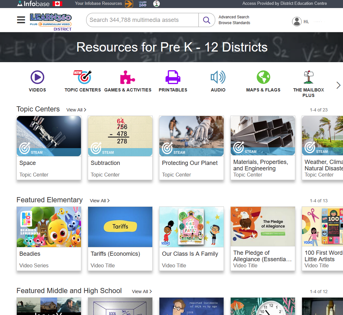Image resolution: width=343 pixels, height=315 pixels.
Task: Open the Weather and Natural Disasters thumbnail
Action: [322, 136]
